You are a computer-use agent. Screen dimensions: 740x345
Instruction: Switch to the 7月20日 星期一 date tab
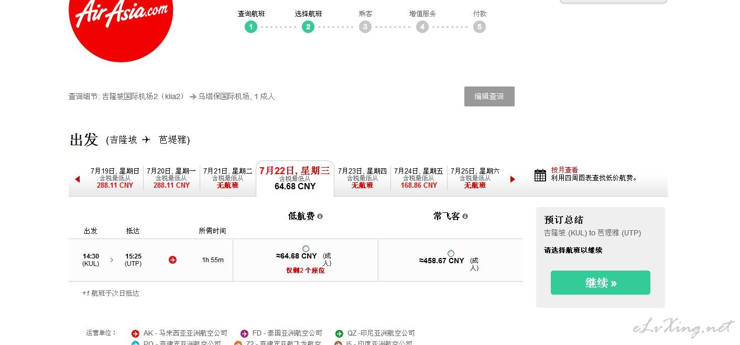pos(171,178)
